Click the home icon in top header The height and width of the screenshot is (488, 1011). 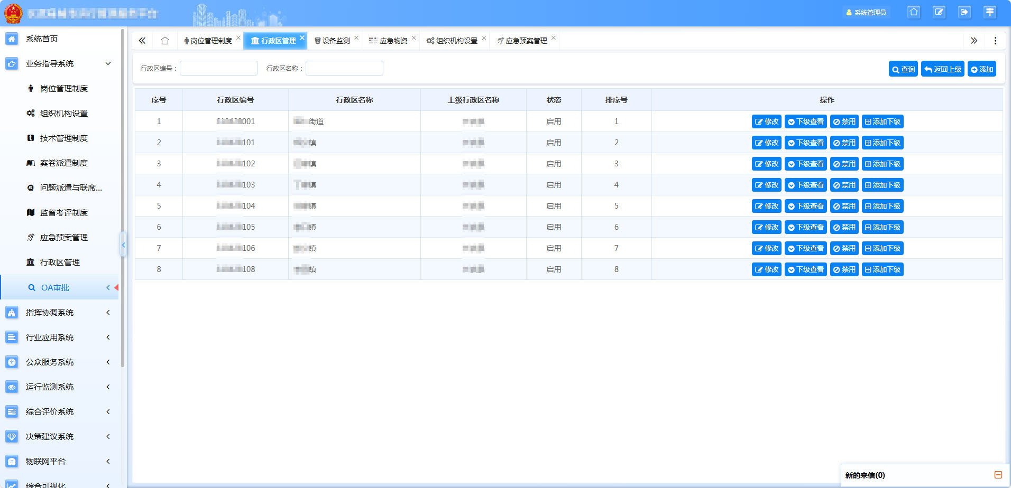coord(913,12)
